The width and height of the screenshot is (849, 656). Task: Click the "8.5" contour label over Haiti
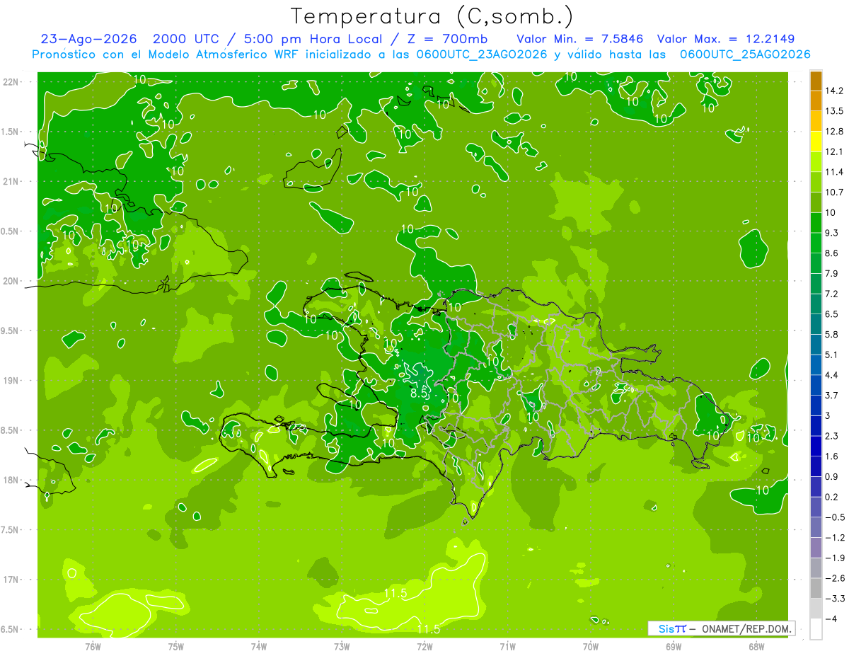click(x=420, y=393)
